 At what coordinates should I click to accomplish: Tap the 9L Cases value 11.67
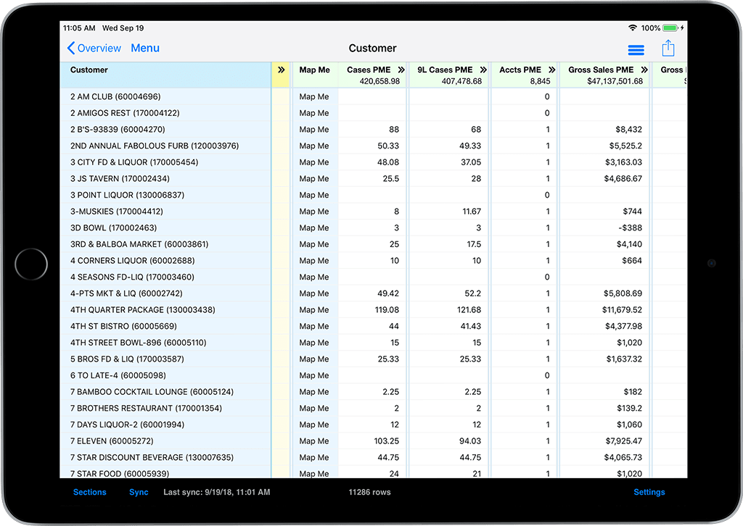472,212
